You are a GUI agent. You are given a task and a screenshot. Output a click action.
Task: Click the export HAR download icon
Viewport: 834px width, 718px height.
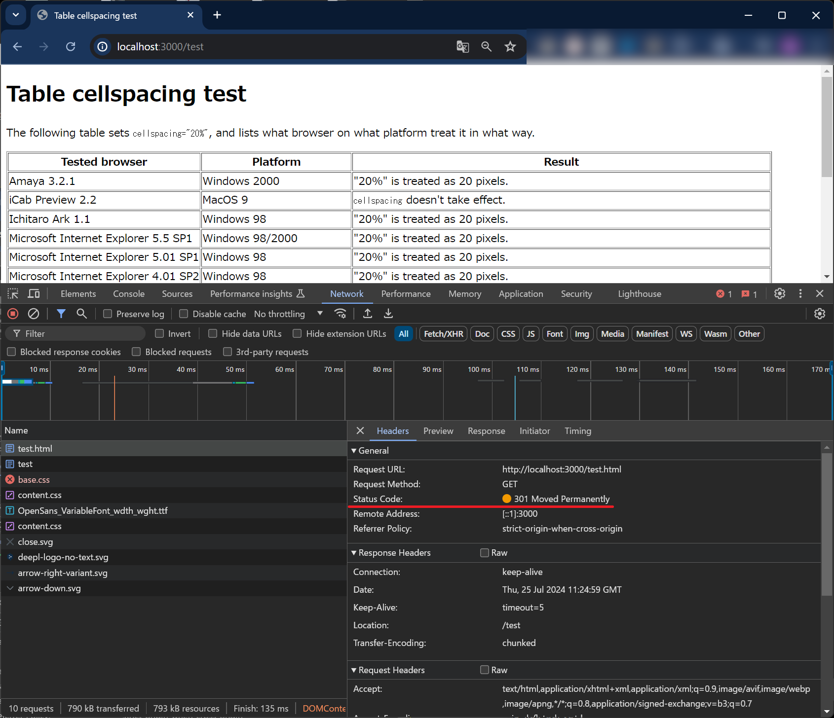tap(388, 314)
